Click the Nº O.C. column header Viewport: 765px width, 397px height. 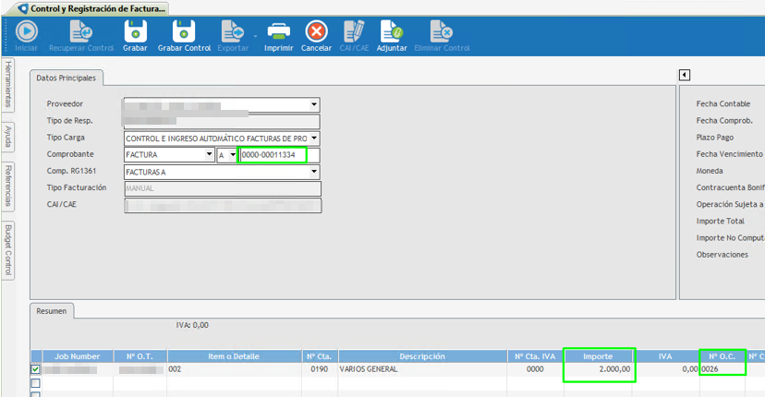click(x=722, y=356)
